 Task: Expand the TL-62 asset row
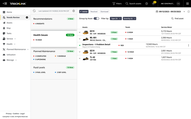coord(80,58)
